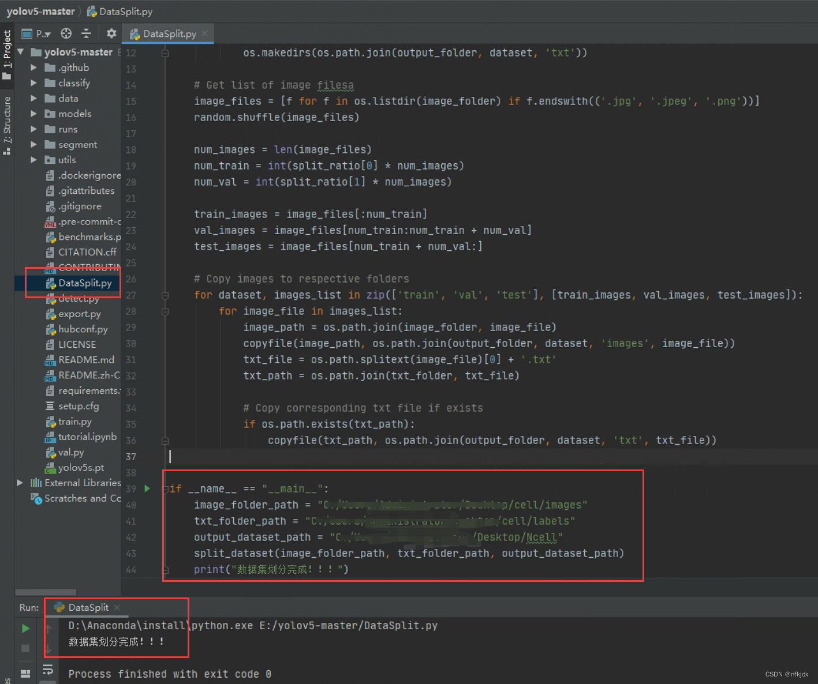
Task: Select DataSplit.py in project tree
Action: tap(79, 283)
